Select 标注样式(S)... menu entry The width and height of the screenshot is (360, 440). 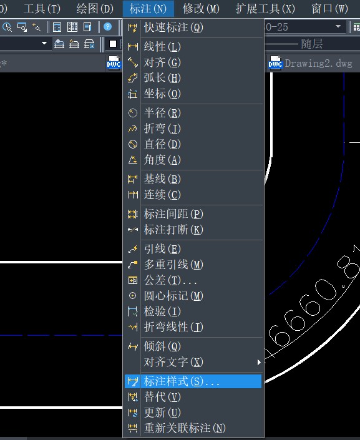(193, 381)
